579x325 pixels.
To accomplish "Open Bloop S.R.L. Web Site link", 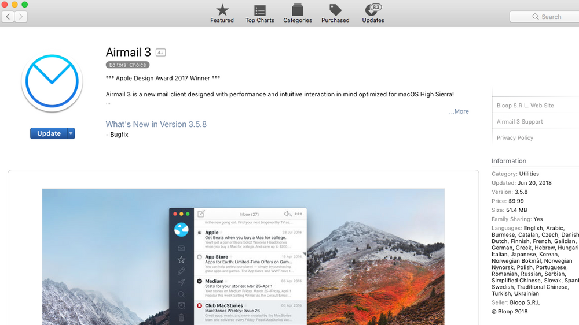I will click(525, 105).
